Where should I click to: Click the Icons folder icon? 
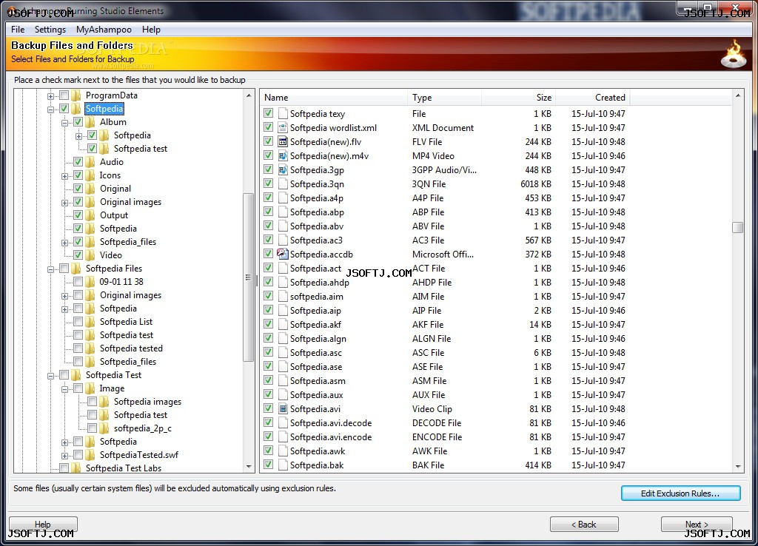tap(90, 175)
